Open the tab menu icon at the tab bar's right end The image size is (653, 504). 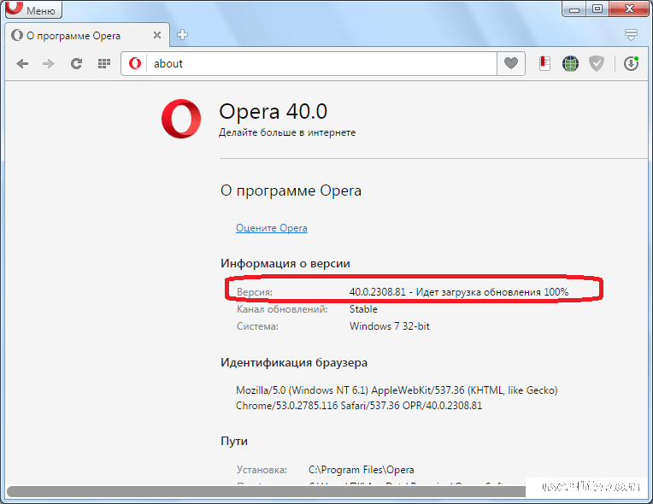tap(631, 35)
